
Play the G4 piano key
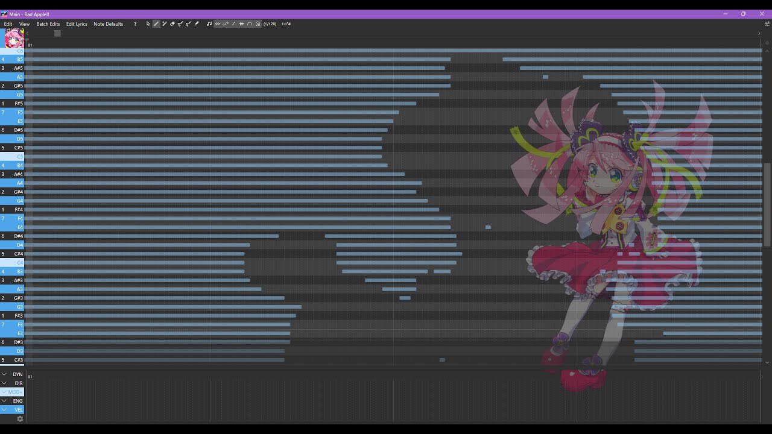12,201
